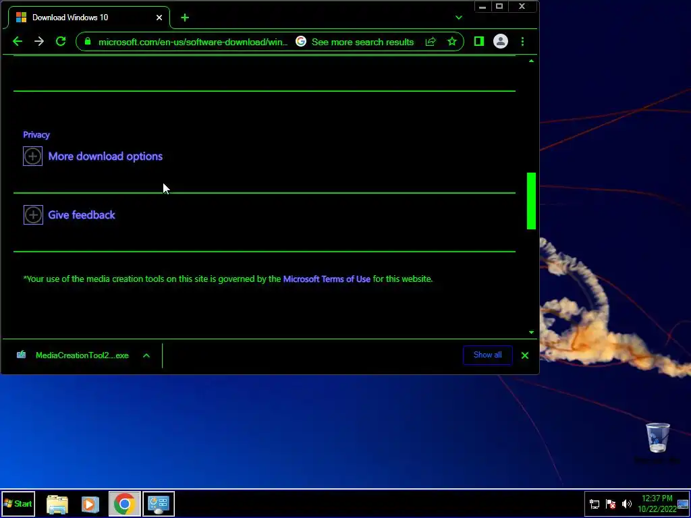Screen dimensions: 691x518
Task: Open the tab search chevron
Action: 459,18
